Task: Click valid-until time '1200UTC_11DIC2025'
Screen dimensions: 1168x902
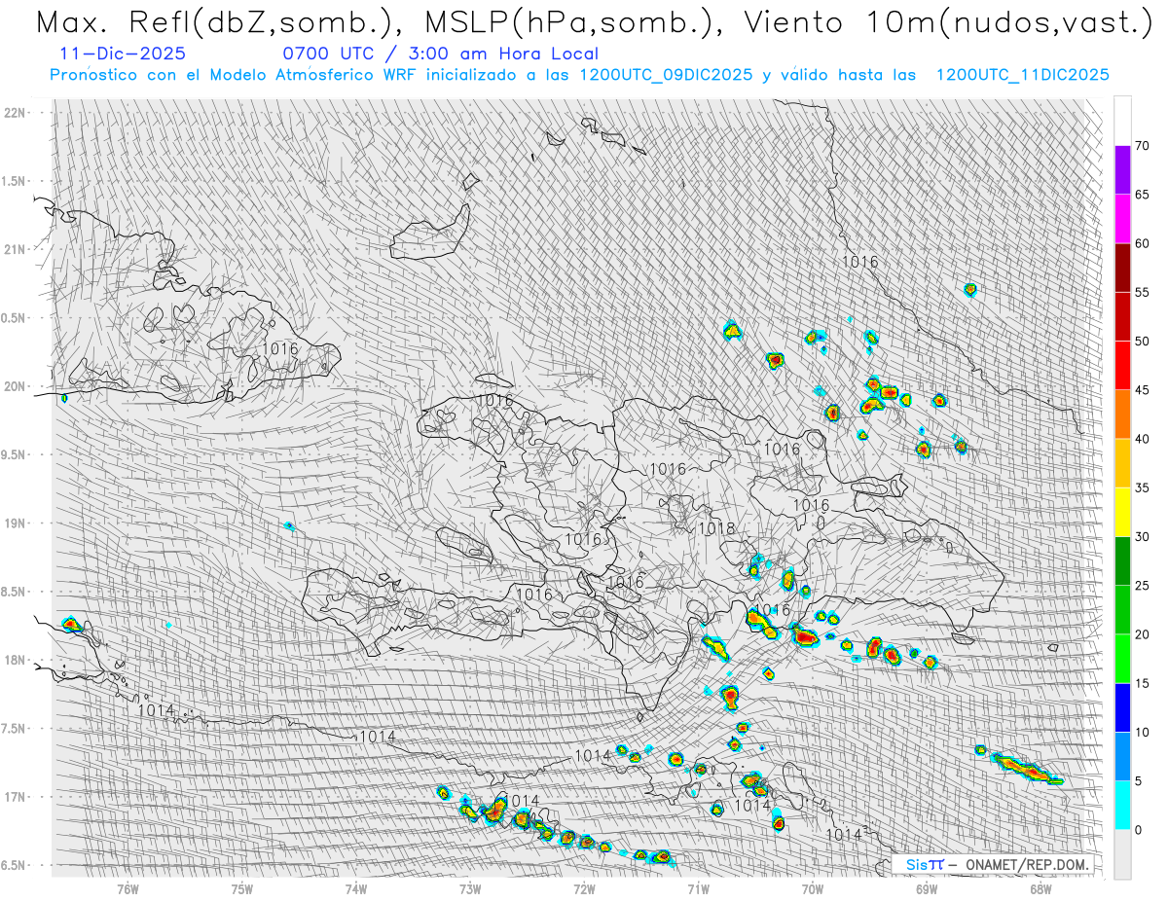Action: point(1022,75)
